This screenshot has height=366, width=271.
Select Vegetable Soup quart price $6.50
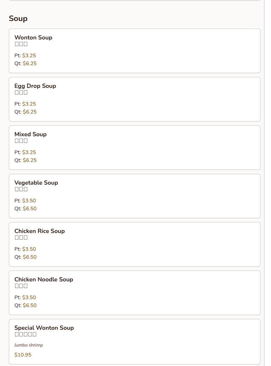point(30,209)
